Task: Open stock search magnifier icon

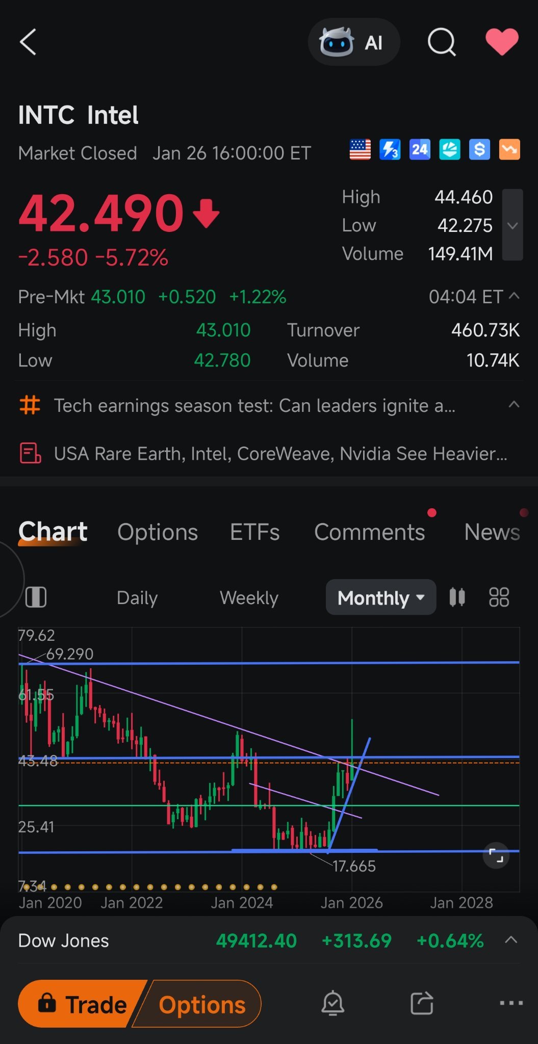Action: tap(442, 42)
